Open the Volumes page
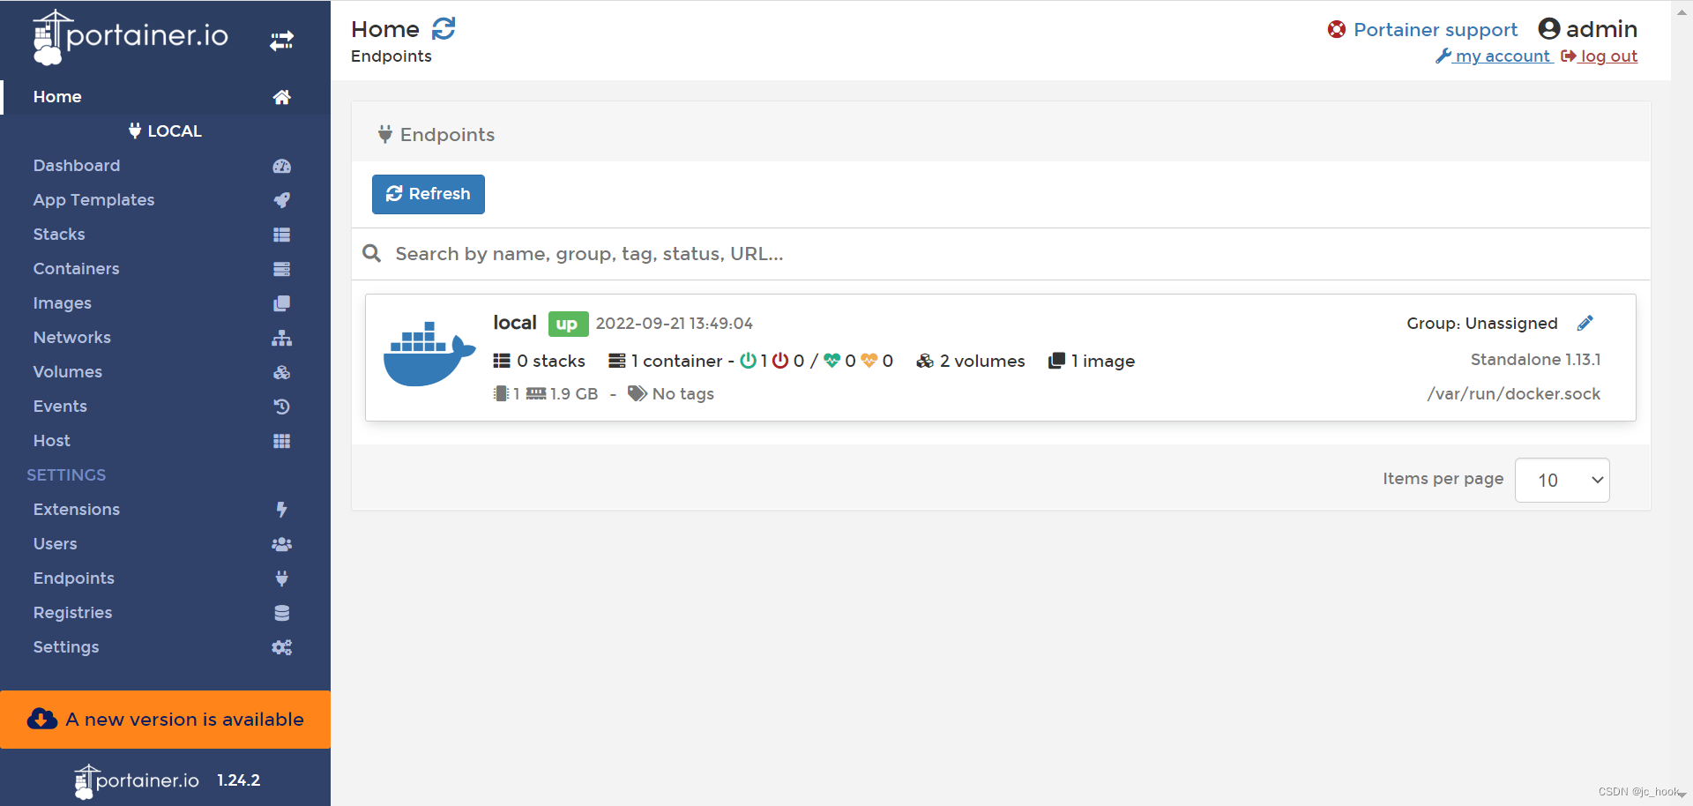 pos(67,372)
